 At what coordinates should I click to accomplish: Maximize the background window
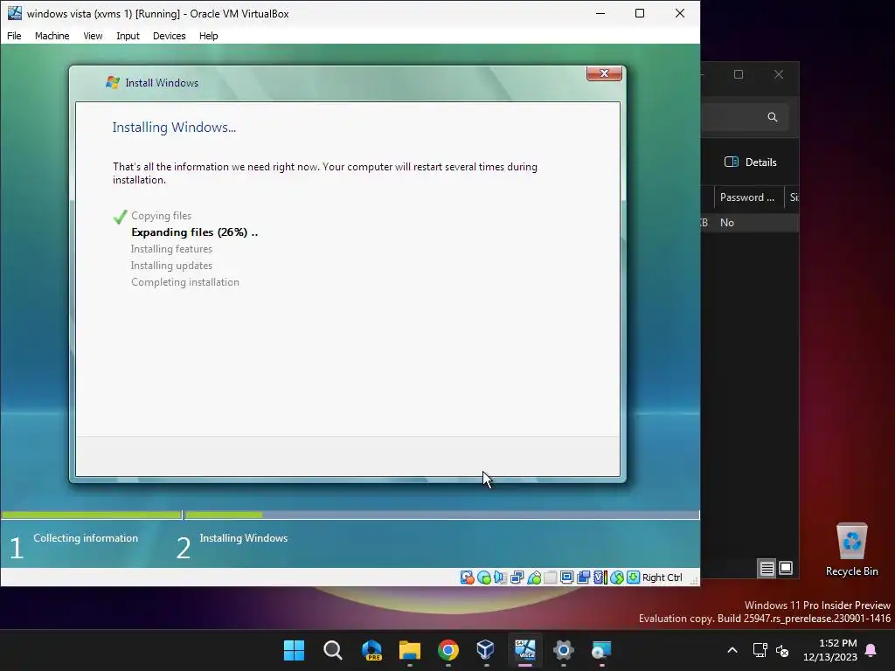739,74
